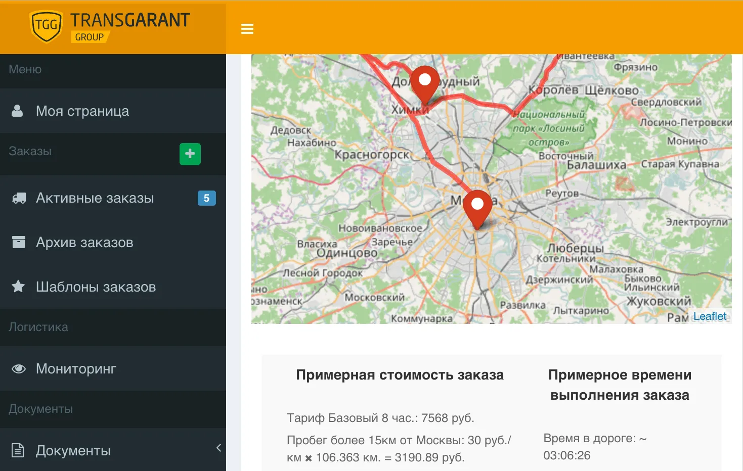Open the hamburger menu in the orange header
This screenshot has width=743, height=471.
247,29
